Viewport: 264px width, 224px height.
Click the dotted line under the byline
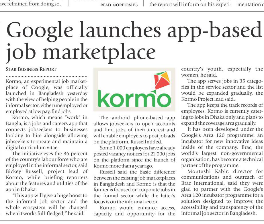tap(46, 77)
